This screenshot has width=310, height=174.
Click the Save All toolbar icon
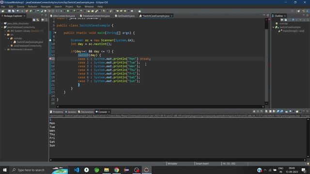click(x=13, y=11)
